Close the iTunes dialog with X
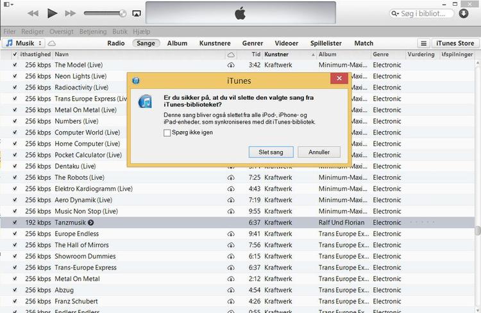The image size is (481, 313). (x=339, y=78)
